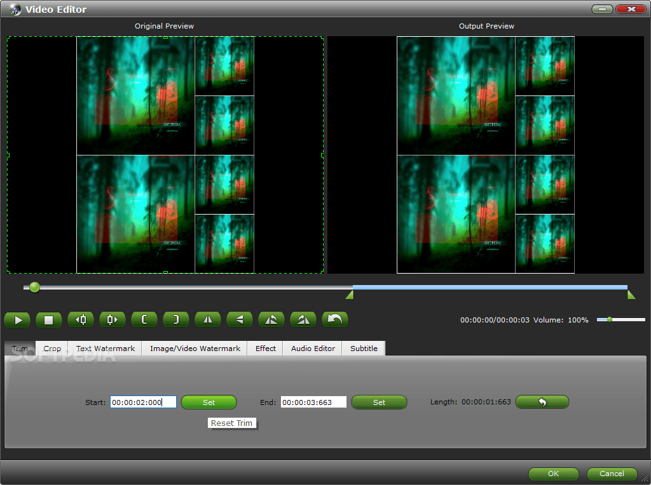Image resolution: width=651 pixels, height=485 pixels.
Task: Open the Image/Video Watermark tab
Action: (x=195, y=349)
